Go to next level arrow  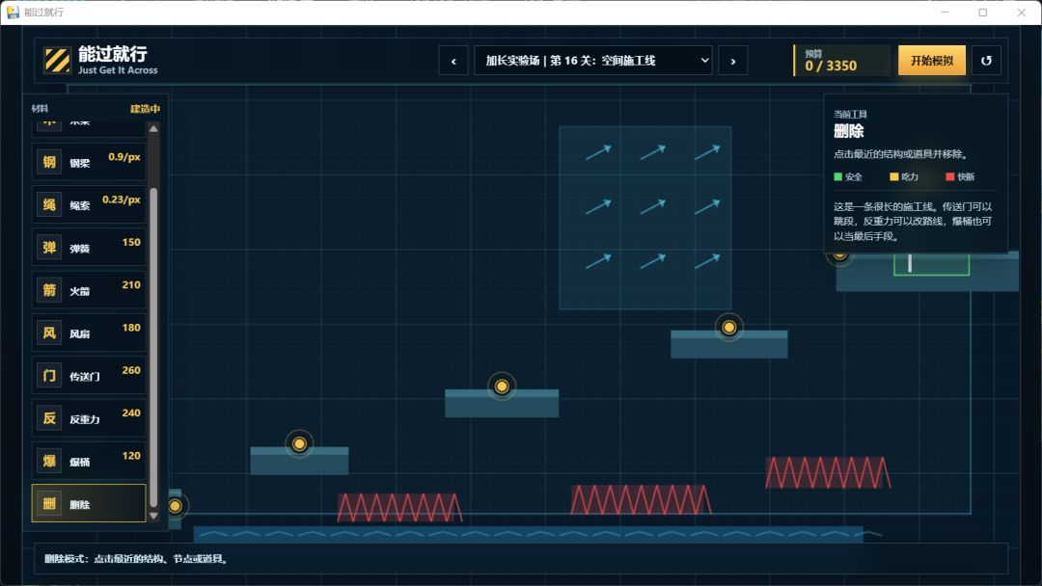[x=733, y=61]
